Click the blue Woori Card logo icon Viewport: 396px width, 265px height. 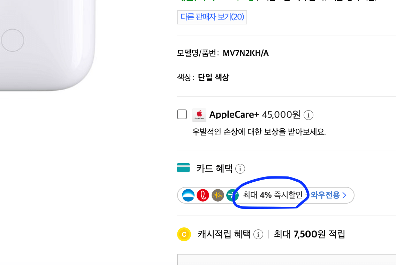point(188,195)
